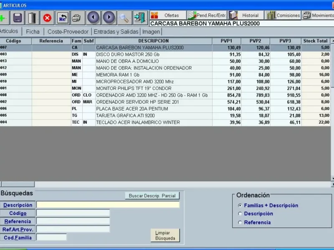Image resolution: width=334 pixels, height=250 pixels.
Task: Go to previous record with left arrow
Action: (x=93, y=17)
